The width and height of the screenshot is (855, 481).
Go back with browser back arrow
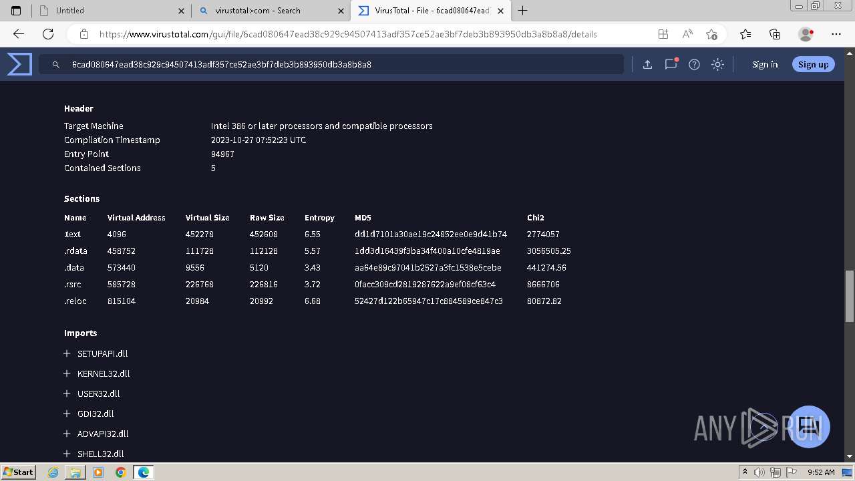19,34
